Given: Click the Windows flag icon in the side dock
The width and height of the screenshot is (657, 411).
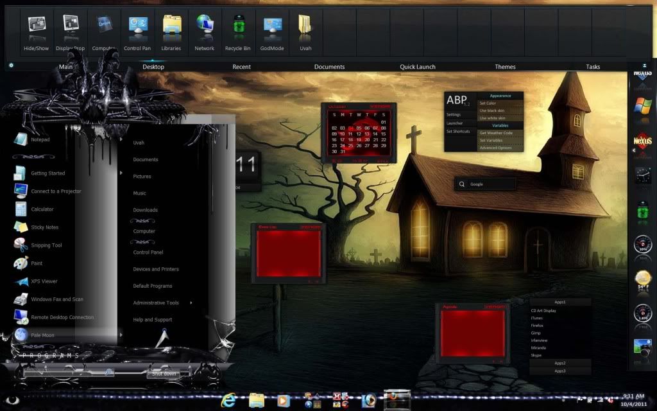Looking at the screenshot, I should (x=642, y=106).
